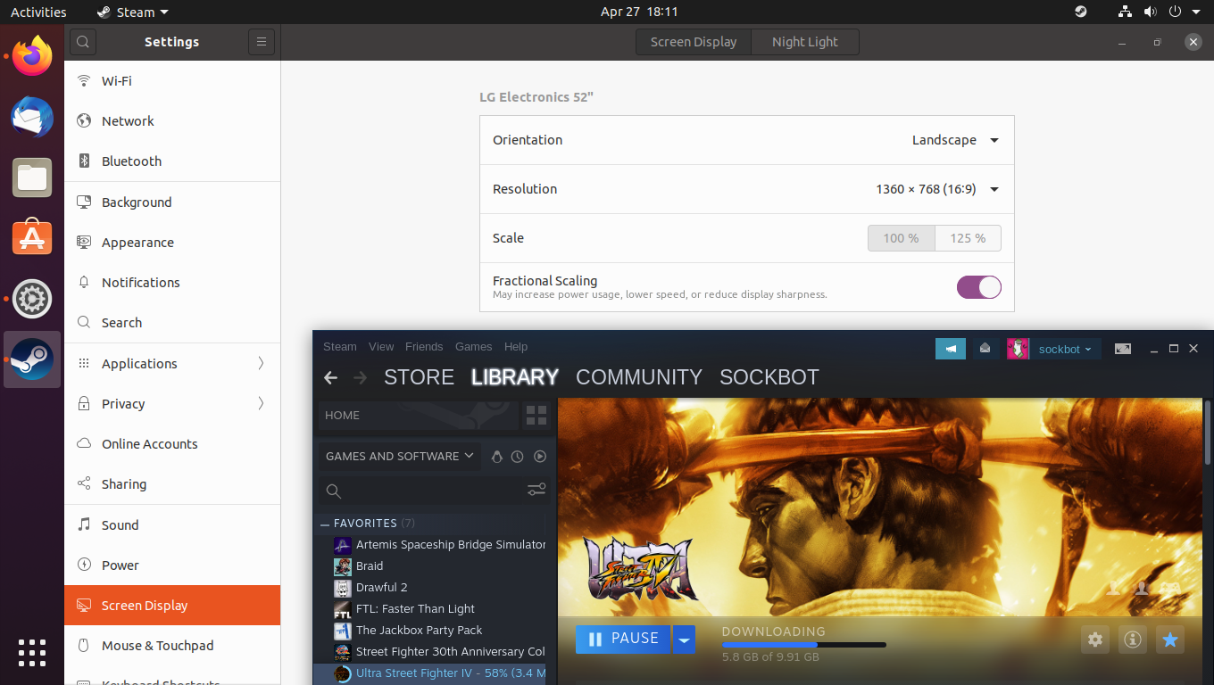
Task: Go to the Steam Store page
Action: click(x=419, y=377)
